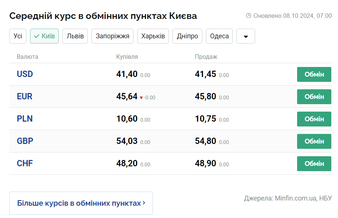Click the clock icon beside Оновлено
Screen dimensions: 338x218
tap(248, 16)
